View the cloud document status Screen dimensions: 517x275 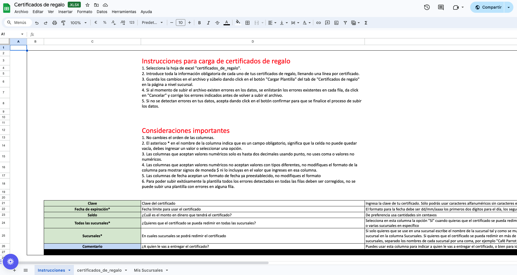point(105,5)
